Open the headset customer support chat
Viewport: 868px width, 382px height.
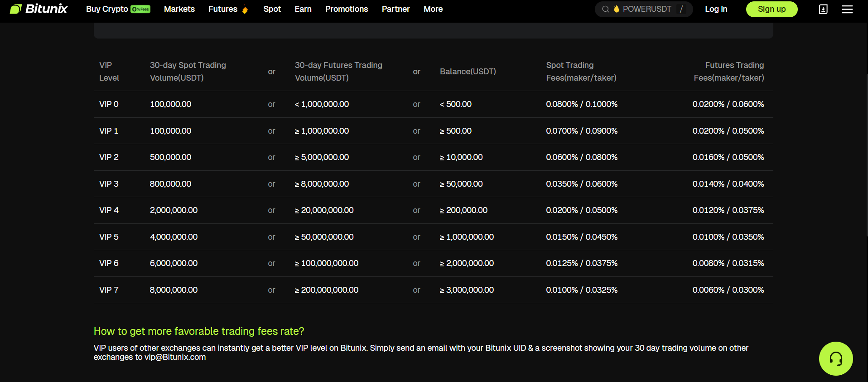click(x=836, y=358)
